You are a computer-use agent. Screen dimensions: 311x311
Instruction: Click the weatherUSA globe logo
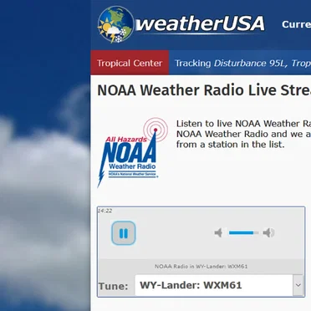pos(115,24)
